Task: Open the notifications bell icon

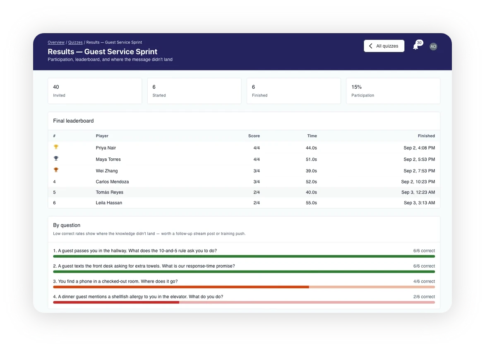Action: point(416,46)
